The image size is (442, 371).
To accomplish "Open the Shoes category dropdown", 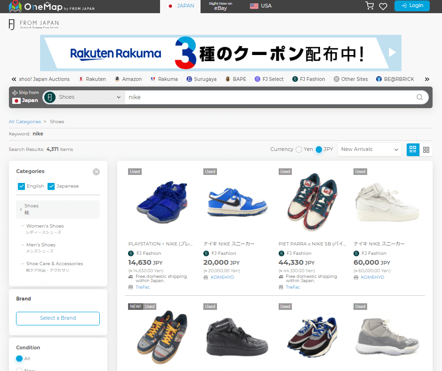I will click(89, 97).
